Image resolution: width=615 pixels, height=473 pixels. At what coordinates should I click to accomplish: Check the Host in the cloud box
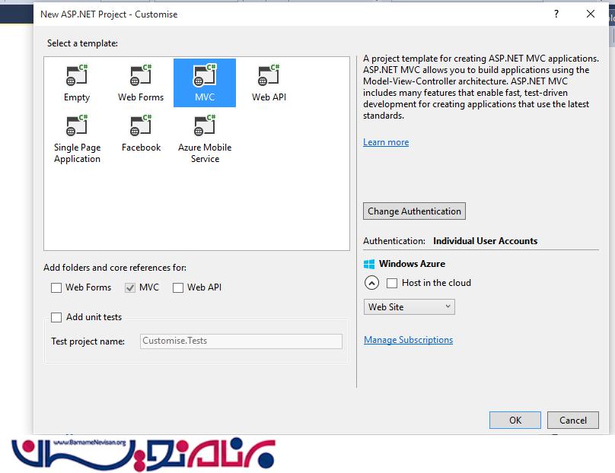point(392,284)
